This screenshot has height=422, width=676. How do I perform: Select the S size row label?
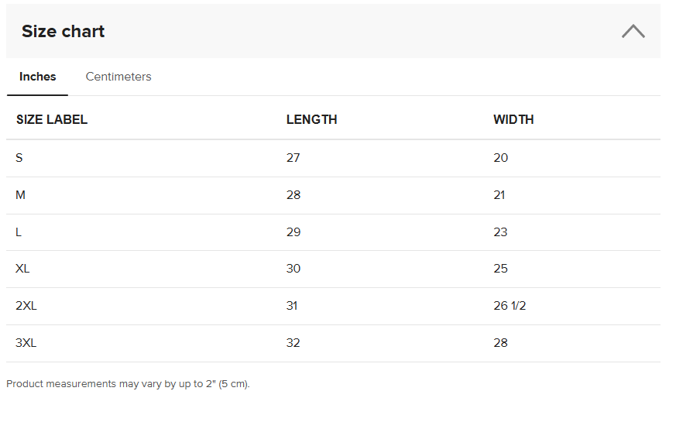click(19, 158)
